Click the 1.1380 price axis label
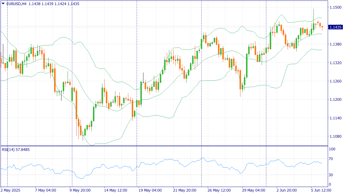This screenshot has height=194, width=345. pyautogui.click(x=335, y=44)
